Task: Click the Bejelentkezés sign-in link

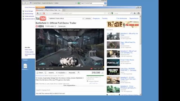Action: tap(134, 19)
